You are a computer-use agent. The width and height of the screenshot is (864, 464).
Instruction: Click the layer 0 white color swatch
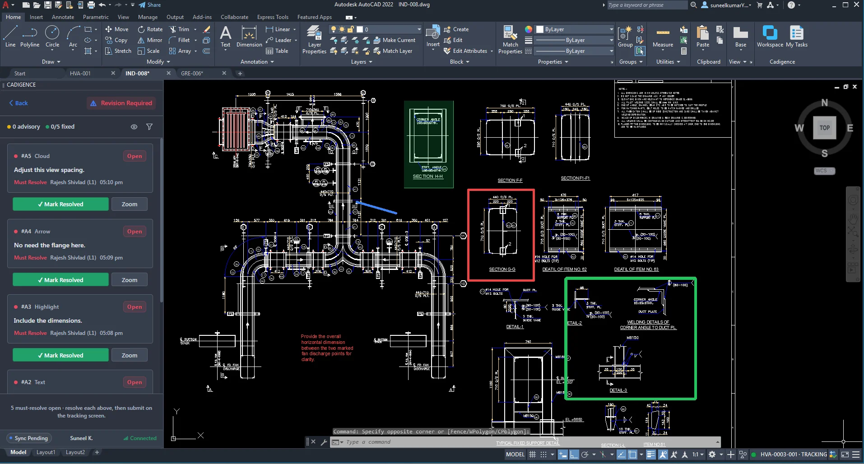360,29
